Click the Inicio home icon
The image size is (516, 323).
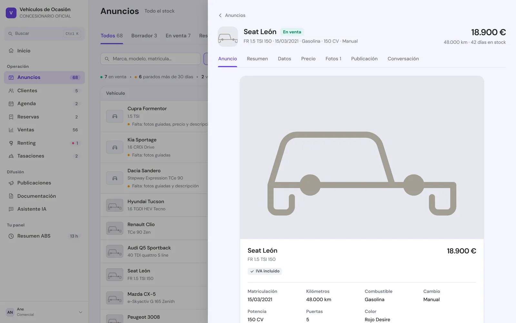point(11,51)
